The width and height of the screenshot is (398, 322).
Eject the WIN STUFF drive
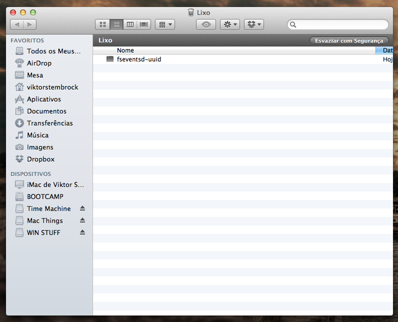click(82, 232)
